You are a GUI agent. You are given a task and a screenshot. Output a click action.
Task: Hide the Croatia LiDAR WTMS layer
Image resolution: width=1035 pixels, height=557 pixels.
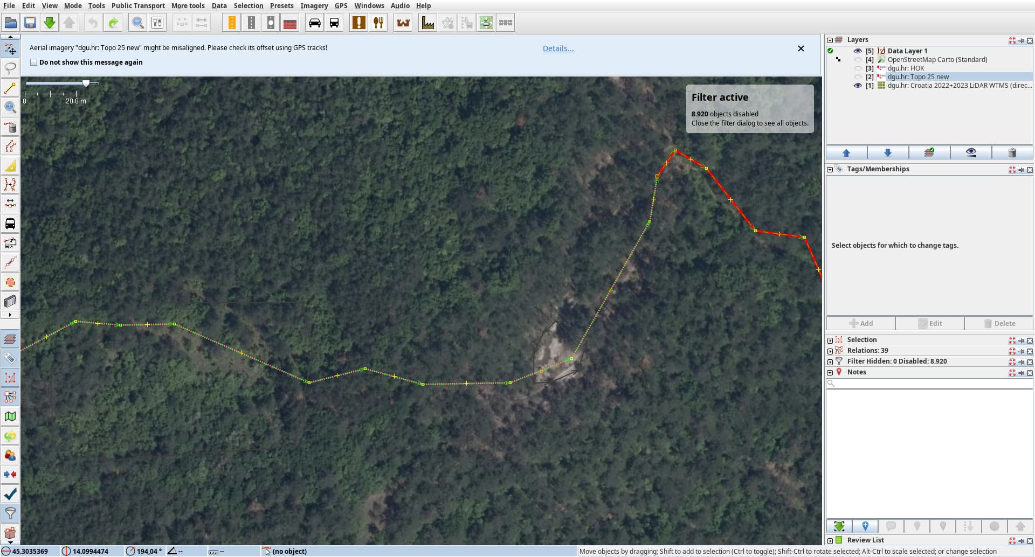click(x=858, y=86)
